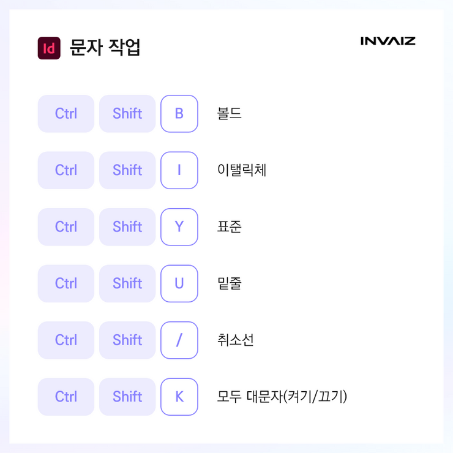Click the 문자 작업 title text
The width and height of the screenshot is (453, 453).
pos(105,47)
